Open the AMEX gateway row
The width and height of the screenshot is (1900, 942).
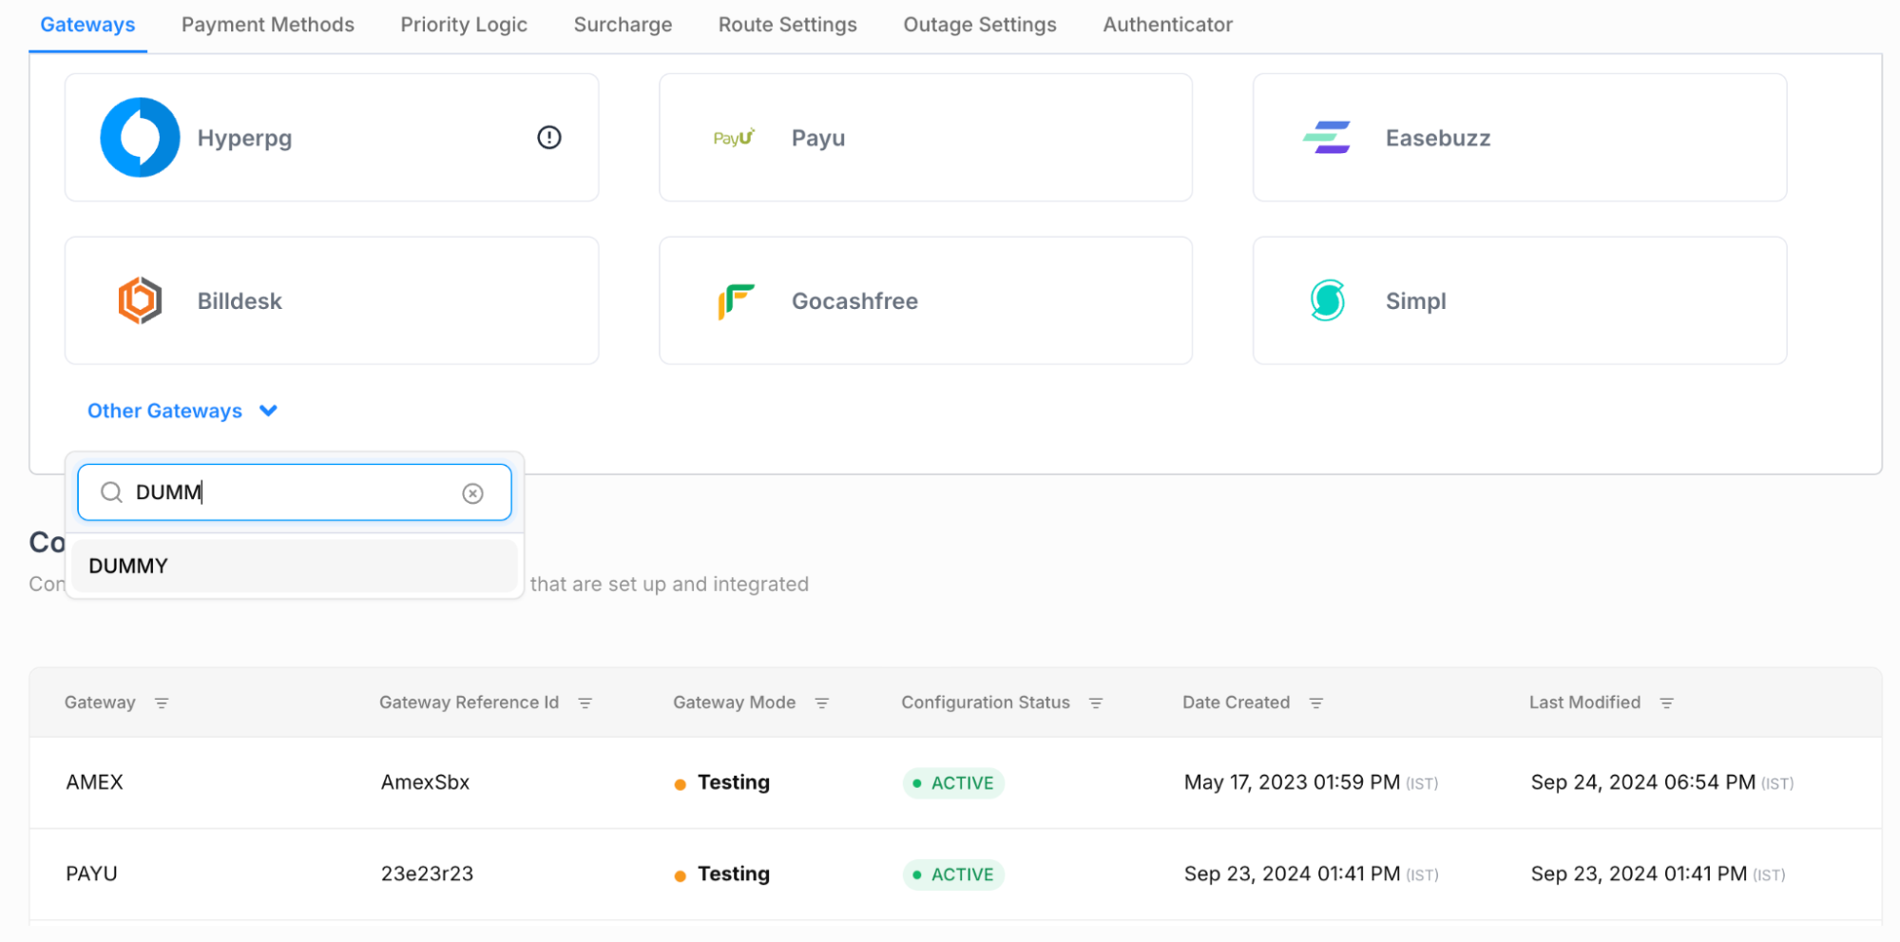(95, 782)
